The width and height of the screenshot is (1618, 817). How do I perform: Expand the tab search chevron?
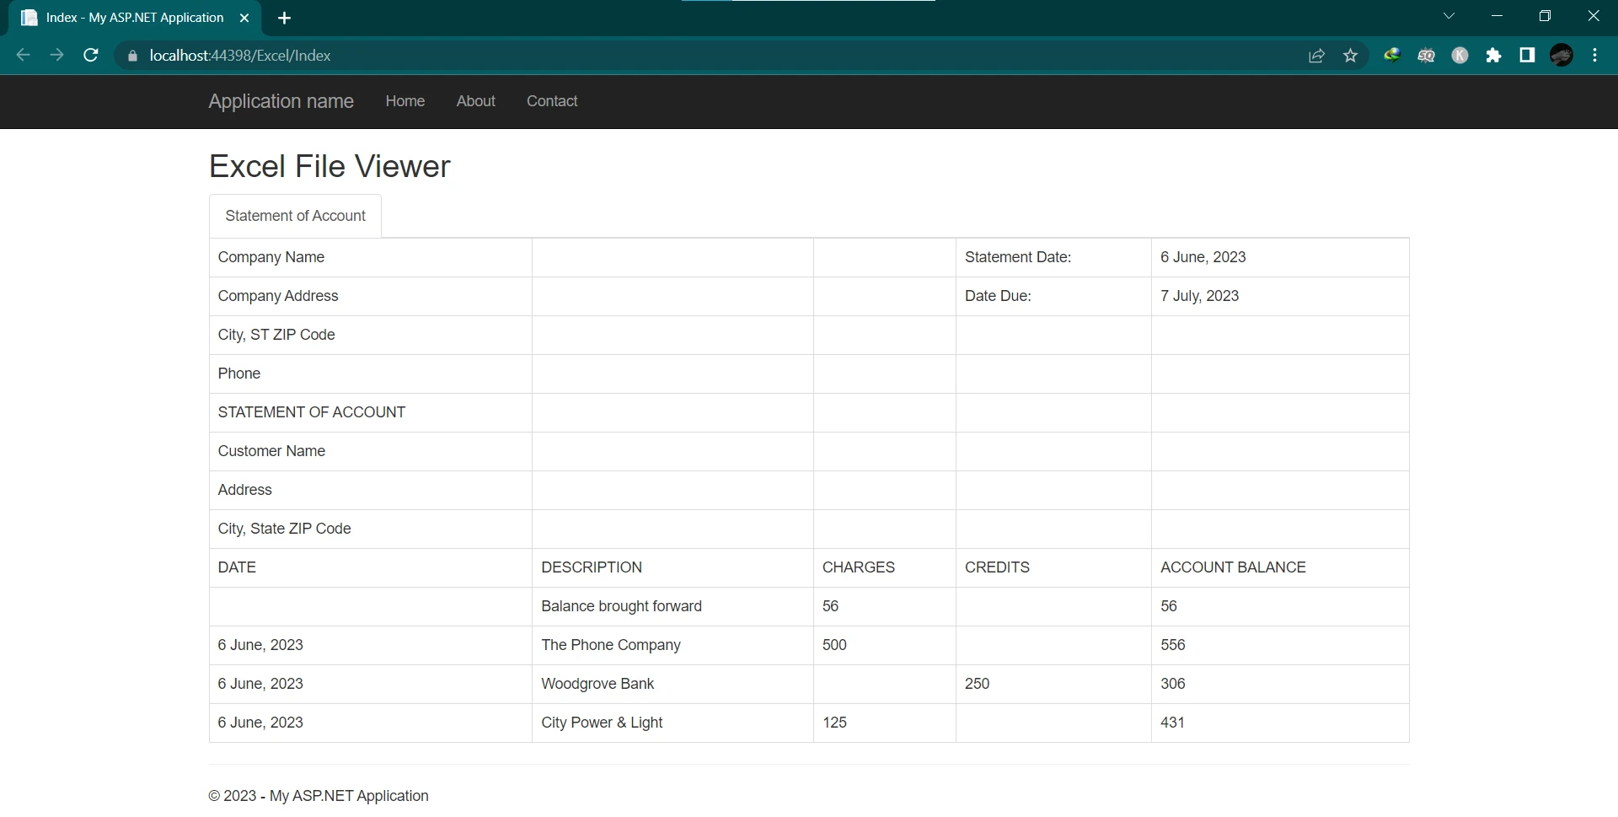1449,16
